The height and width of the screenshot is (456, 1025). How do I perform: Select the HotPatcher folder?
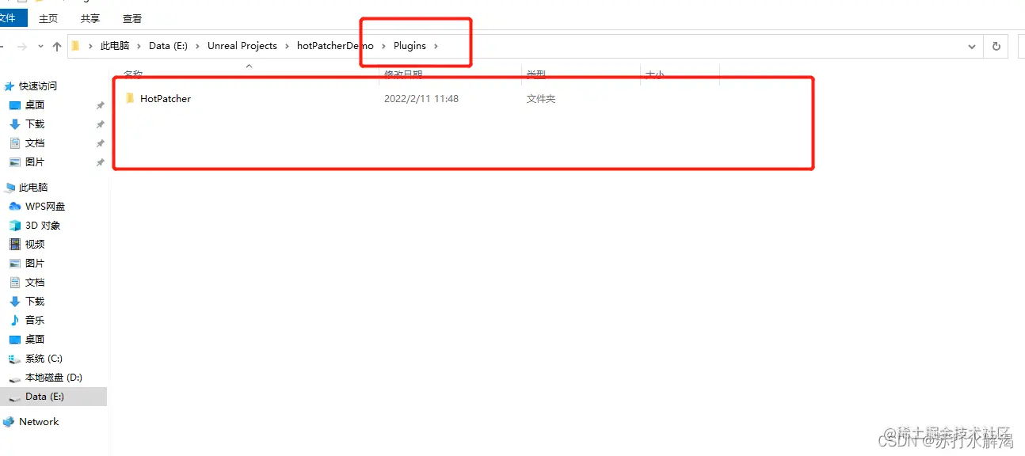[166, 99]
